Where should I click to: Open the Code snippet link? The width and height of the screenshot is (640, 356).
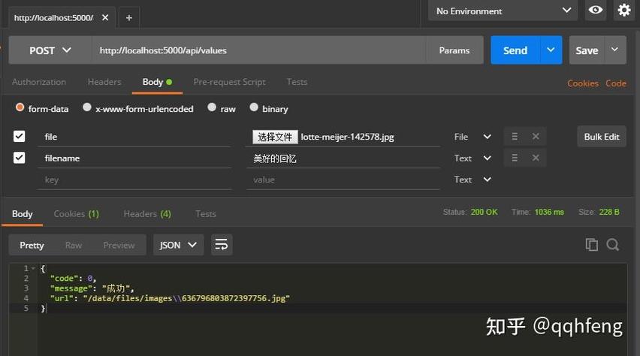coord(616,83)
